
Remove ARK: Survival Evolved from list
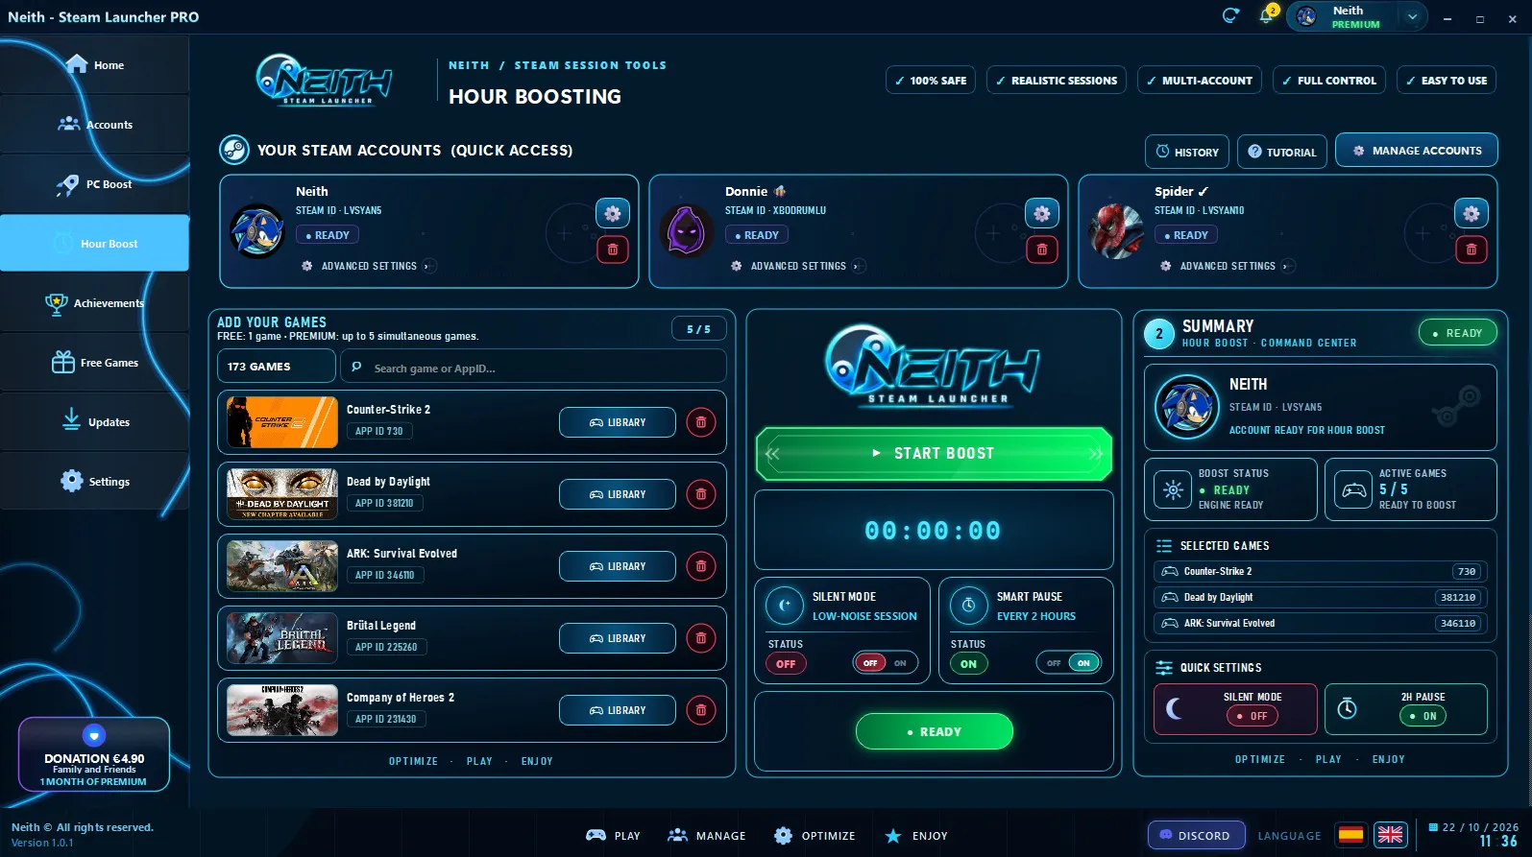[x=701, y=566]
